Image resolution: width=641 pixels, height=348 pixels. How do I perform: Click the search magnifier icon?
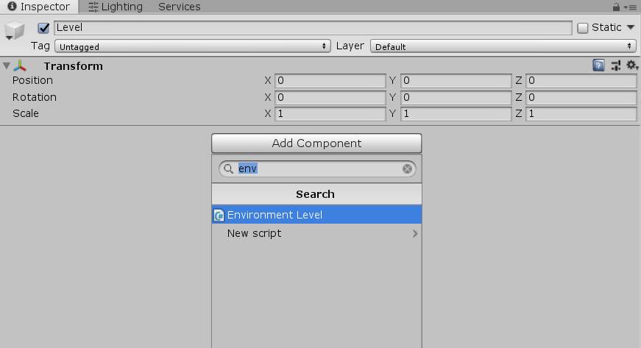click(x=229, y=168)
